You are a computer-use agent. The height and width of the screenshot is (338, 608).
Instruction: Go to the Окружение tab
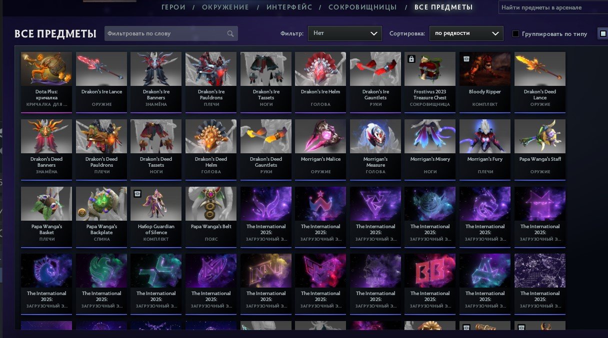pyautogui.click(x=225, y=7)
